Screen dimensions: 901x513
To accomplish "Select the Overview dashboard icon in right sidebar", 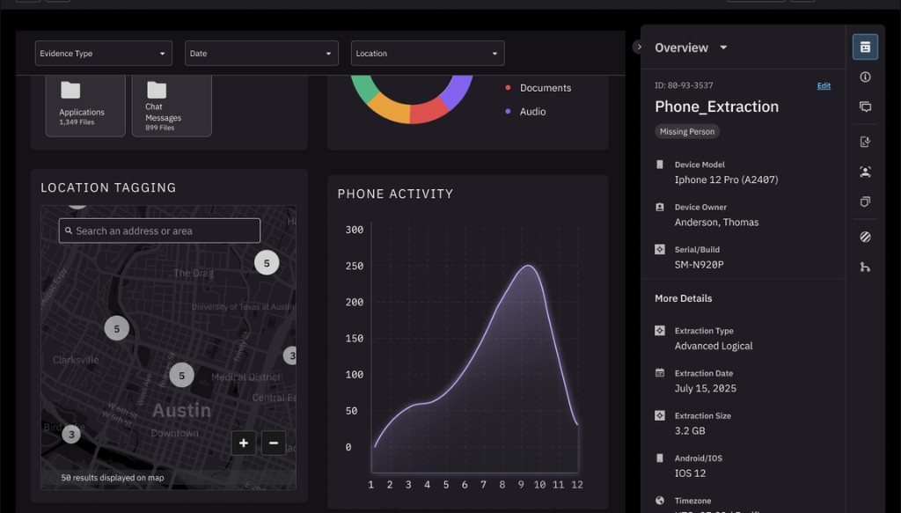I will click(865, 47).
